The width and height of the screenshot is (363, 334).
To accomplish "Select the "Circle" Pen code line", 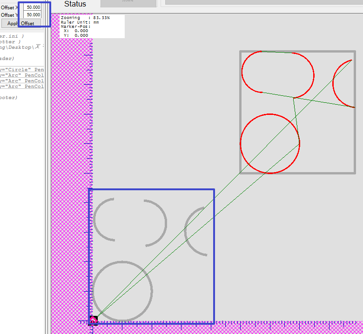I will (22, 70).
